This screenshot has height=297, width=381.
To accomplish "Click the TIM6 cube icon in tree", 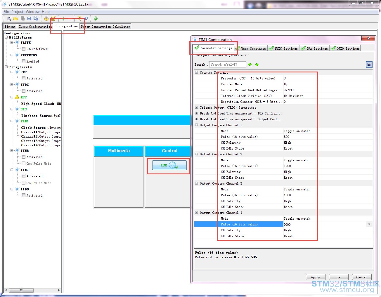I will click(x=17, y=151).
